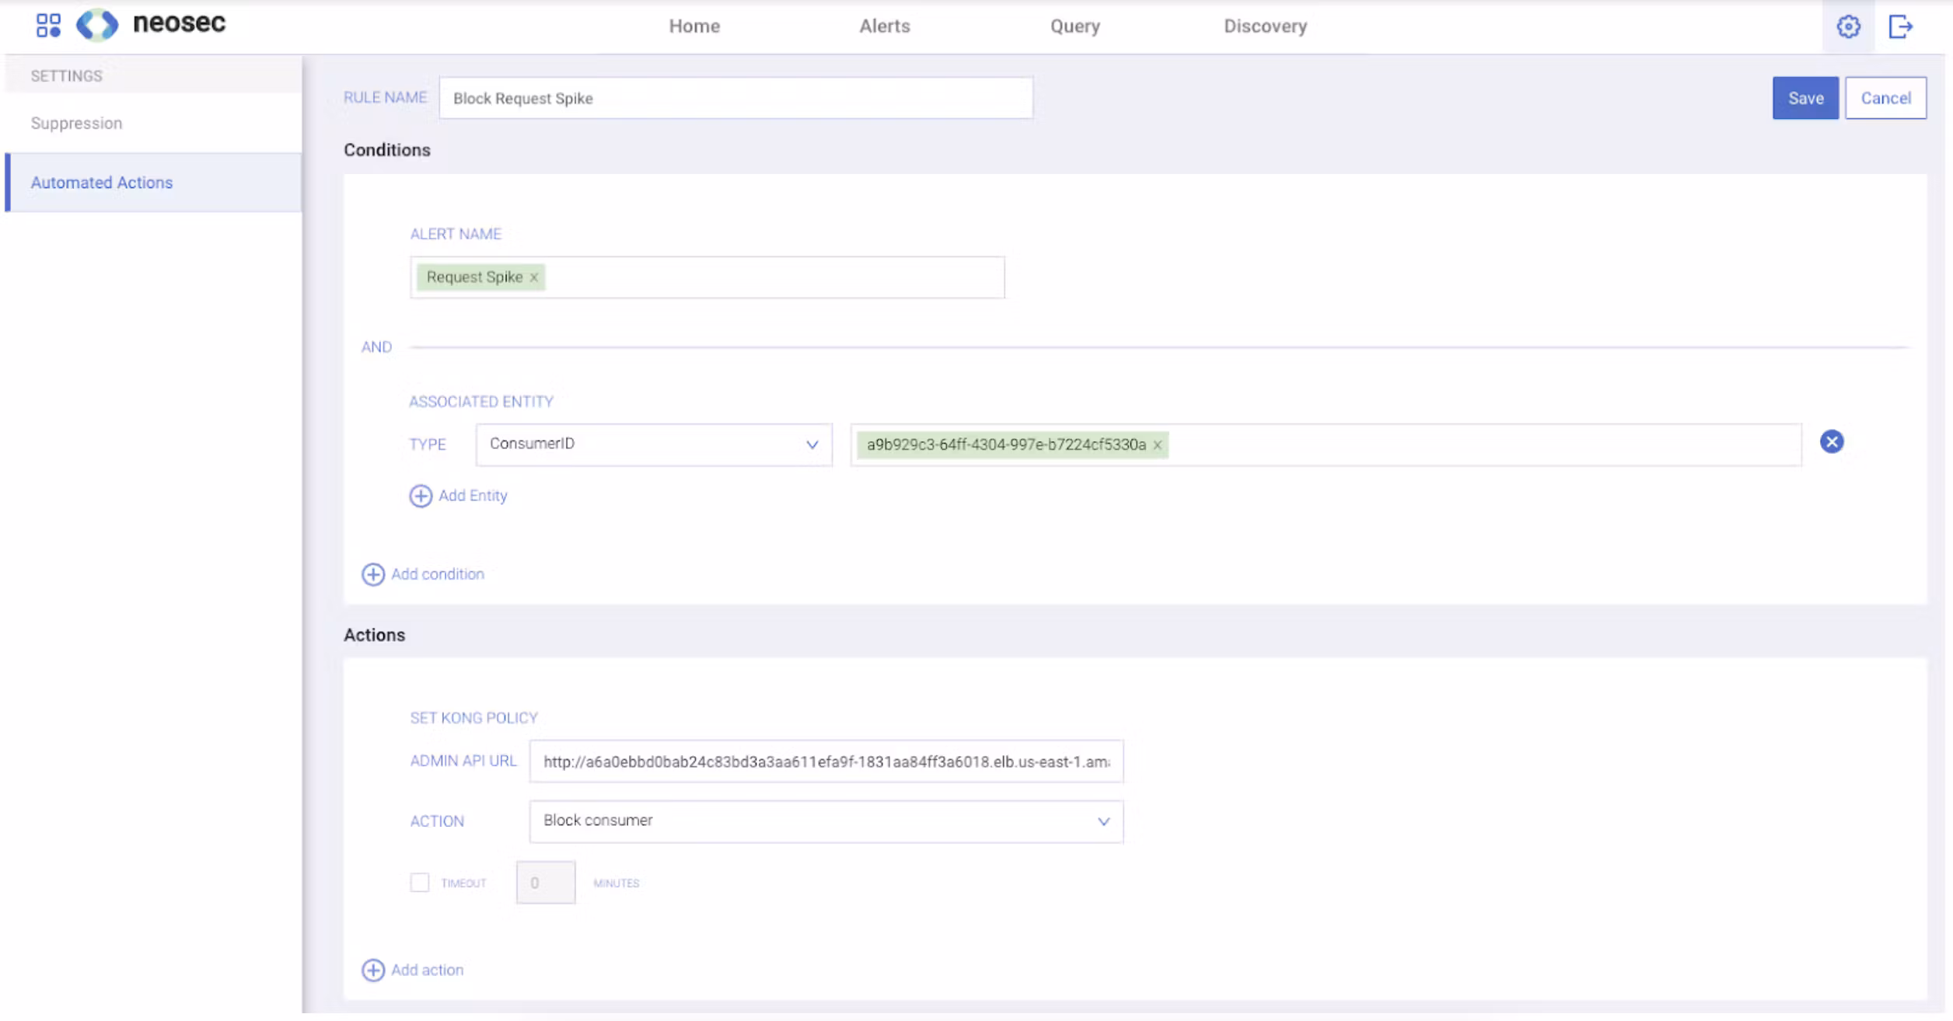
Task: Cancel editing the rule
Action: (1885, 98)
